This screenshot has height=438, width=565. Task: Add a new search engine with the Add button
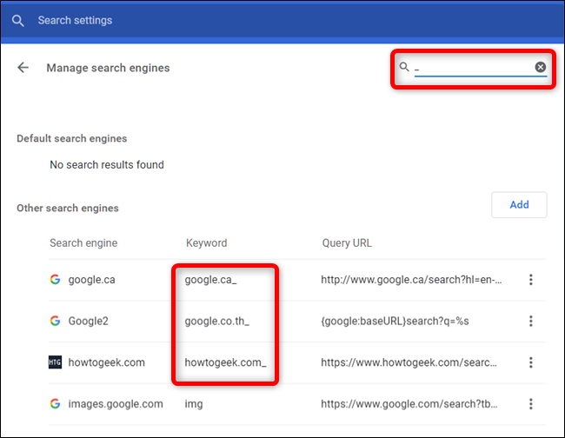(x=519, y=204)
